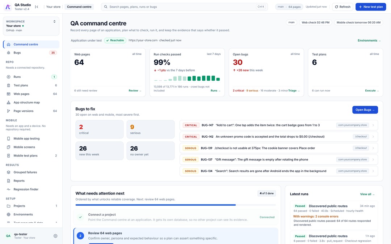The height and width of the screenshot is (244, 391).
Task: Click the search pages input field
Action: point(184,7)
